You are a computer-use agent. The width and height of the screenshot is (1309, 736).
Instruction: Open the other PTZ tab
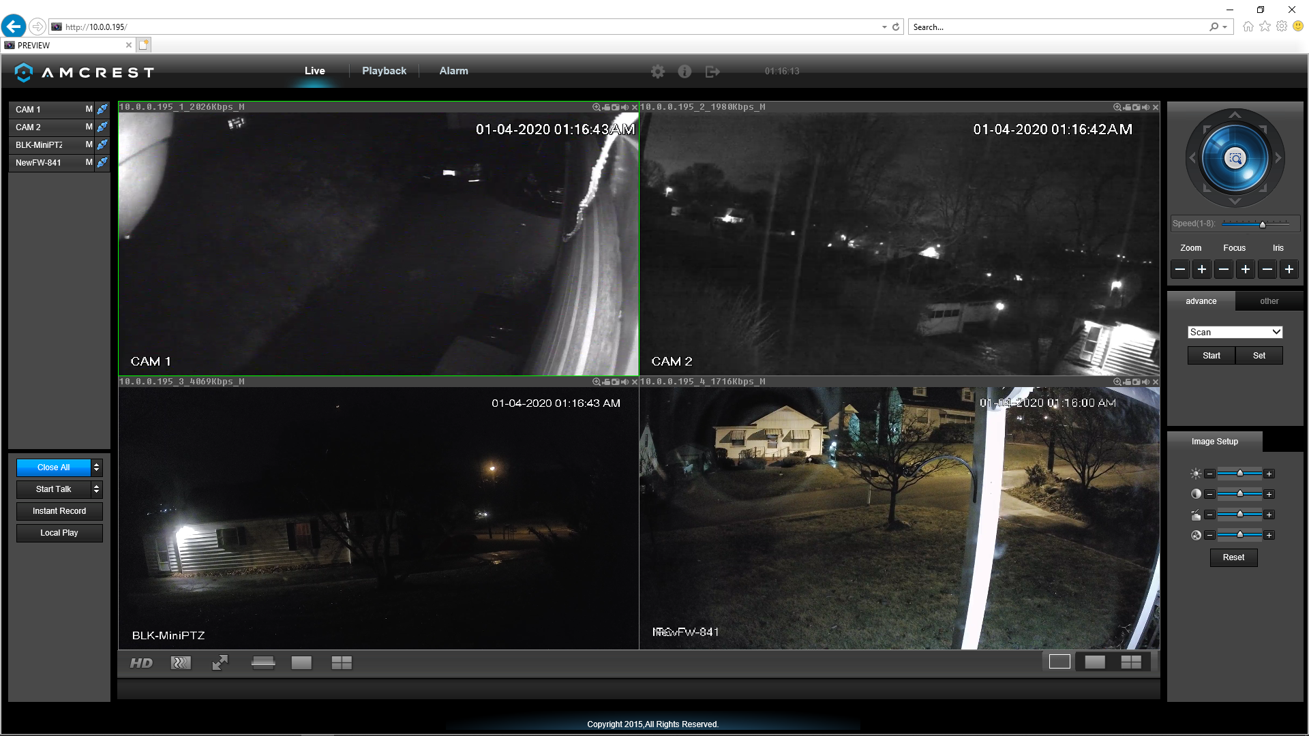(1269, 301)
